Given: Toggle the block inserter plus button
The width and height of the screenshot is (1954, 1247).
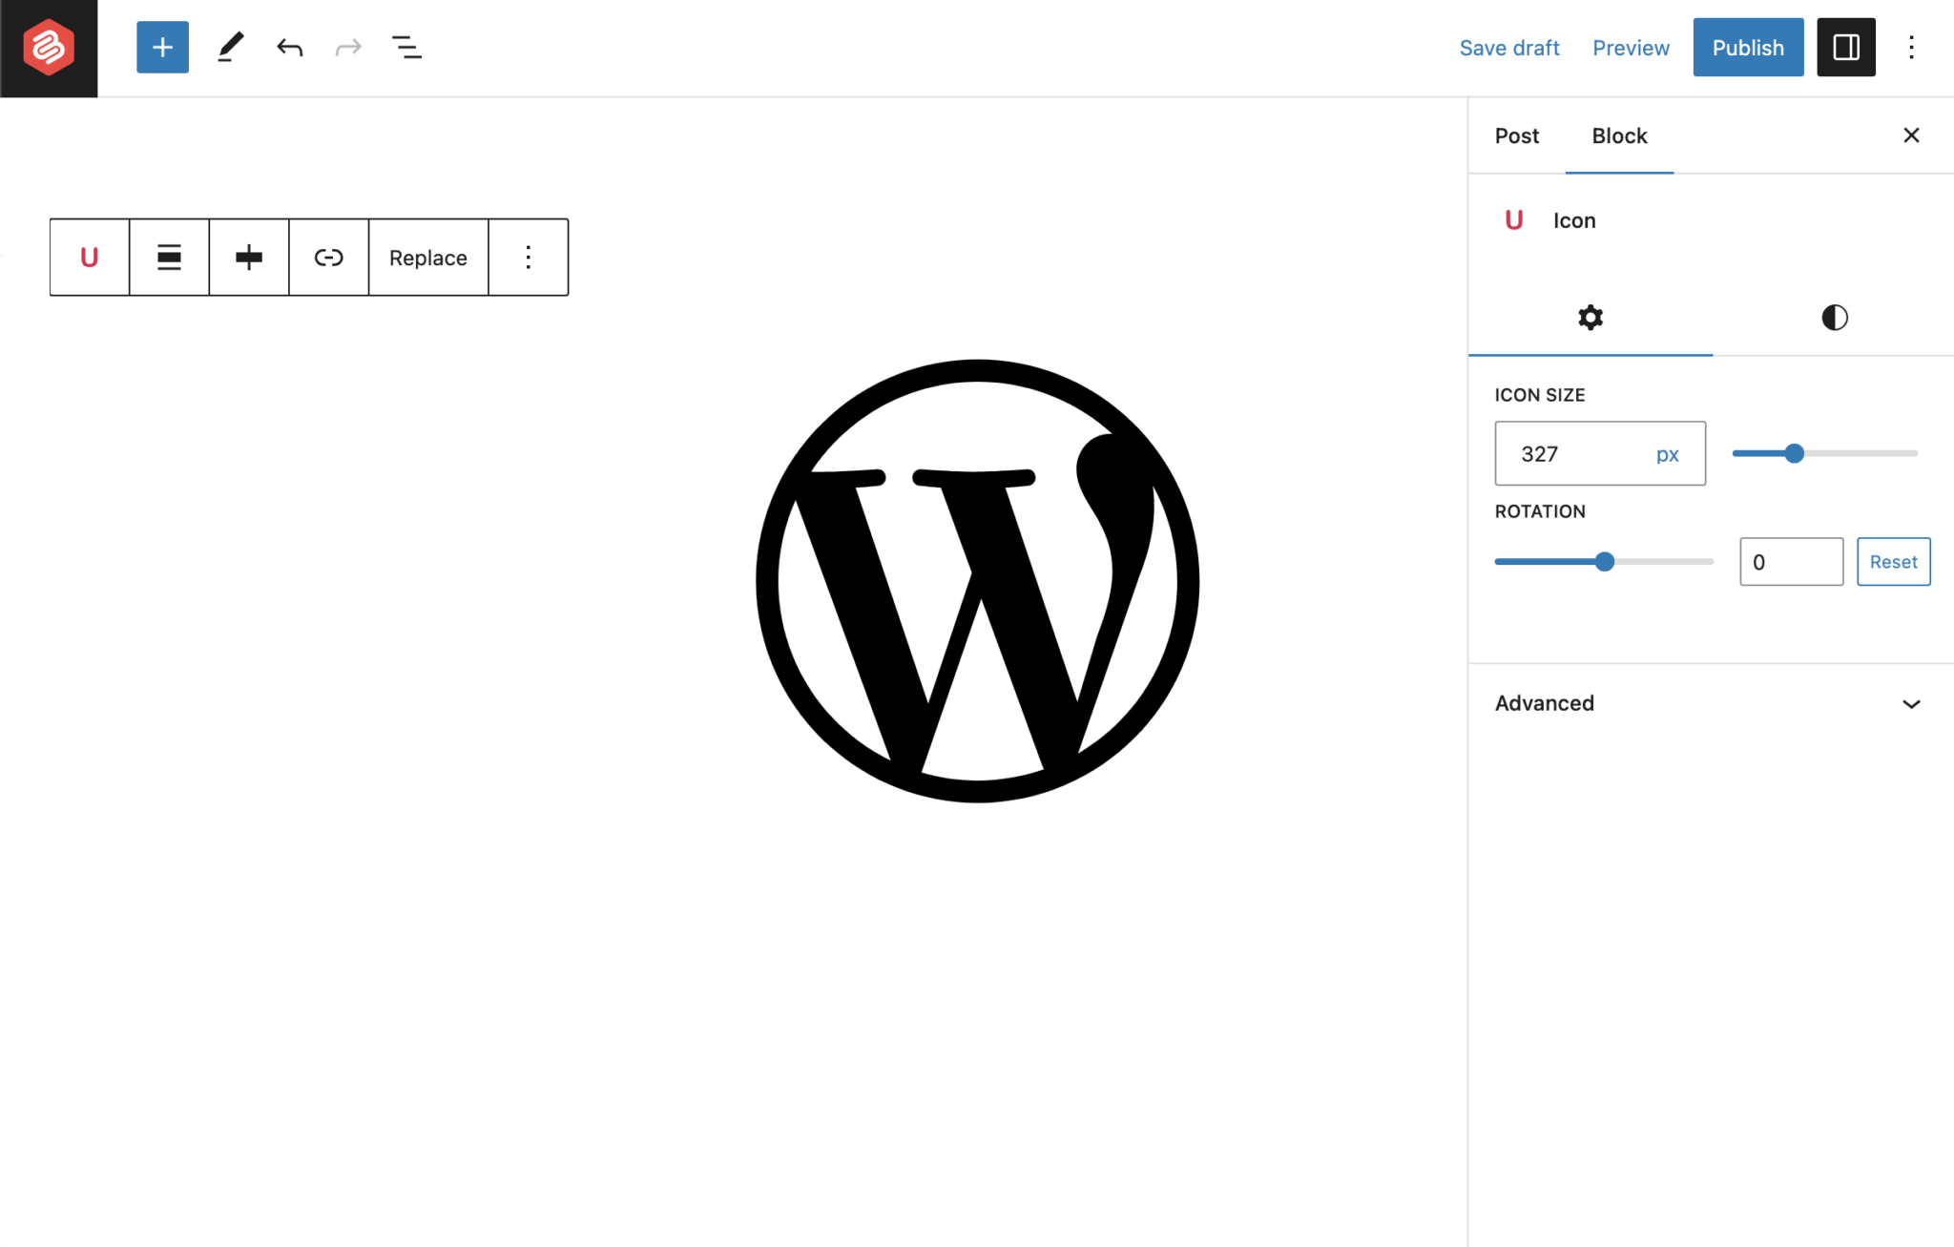Looking at the screenshot, I should (x=162, y=47).
